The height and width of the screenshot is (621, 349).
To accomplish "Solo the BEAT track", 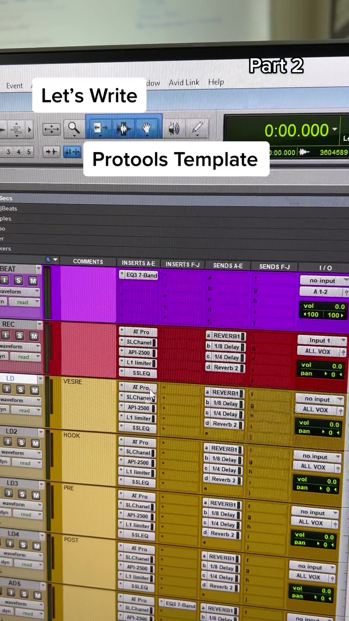I will 18,280.
